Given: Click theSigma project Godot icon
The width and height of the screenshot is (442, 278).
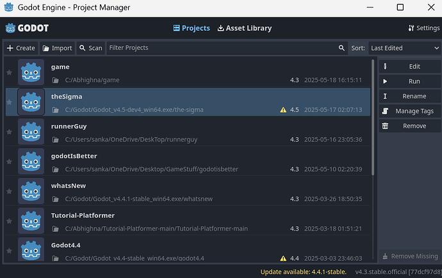Looking at the screenshot, I should (x=31, y=102).
